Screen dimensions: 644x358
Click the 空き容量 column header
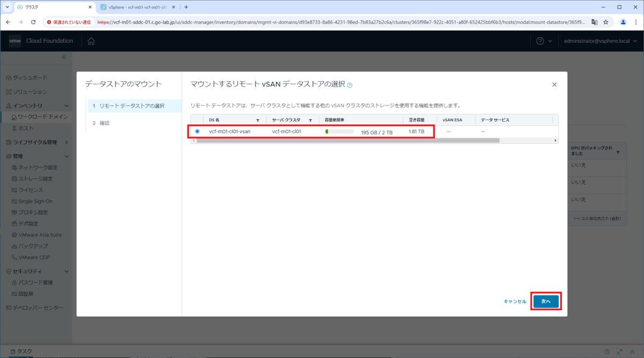(416, 120)
